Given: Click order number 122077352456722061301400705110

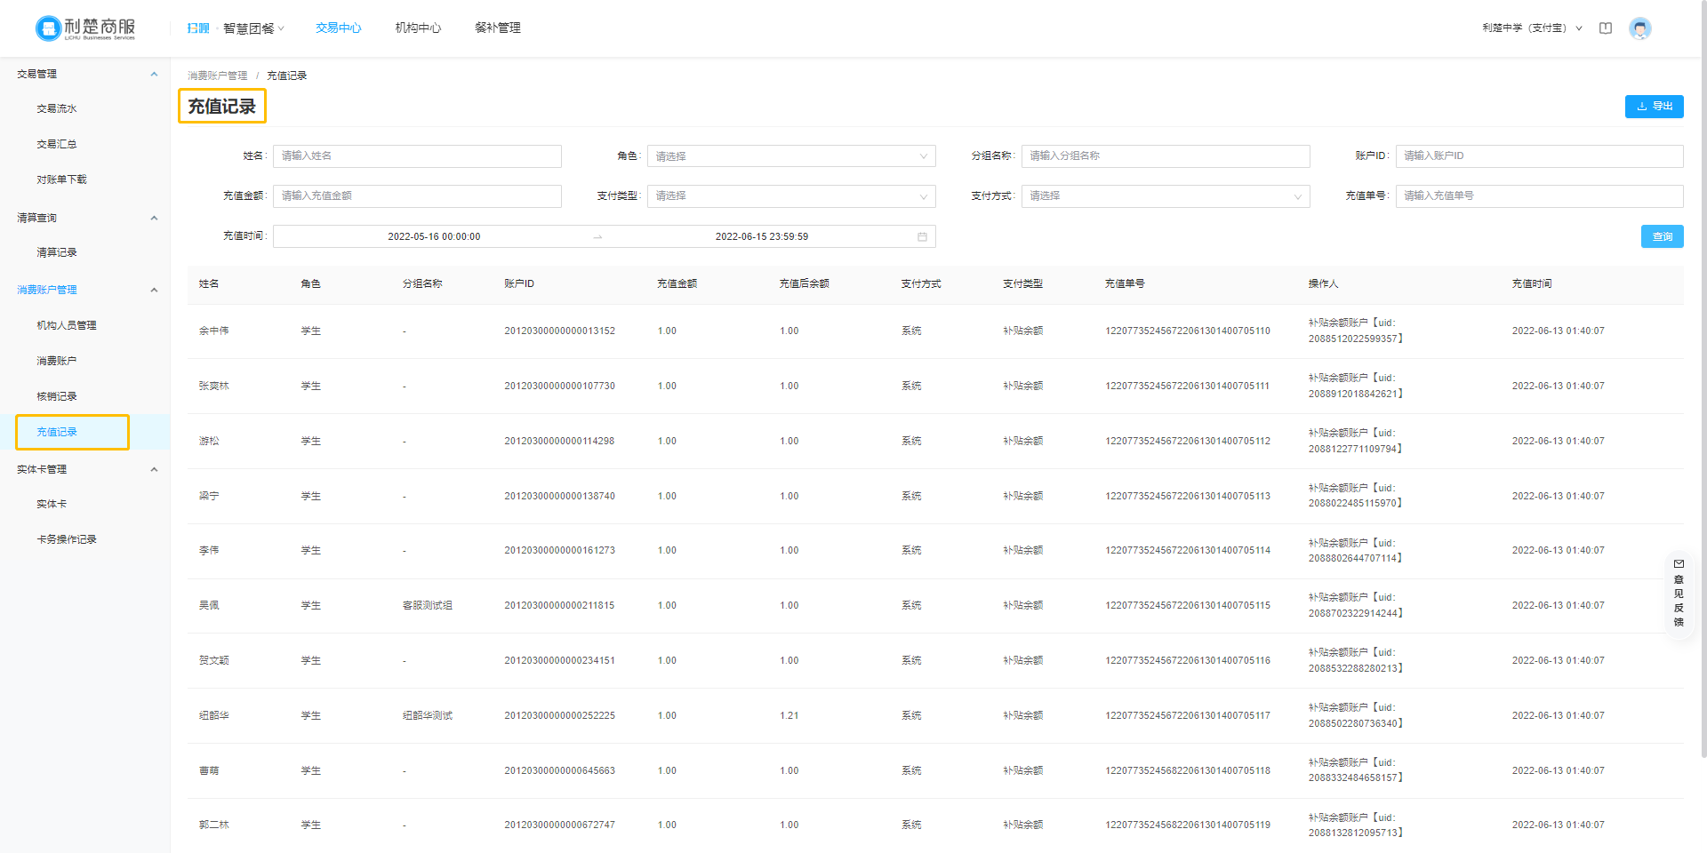Looking at the screenshot, I should 1188,331.
